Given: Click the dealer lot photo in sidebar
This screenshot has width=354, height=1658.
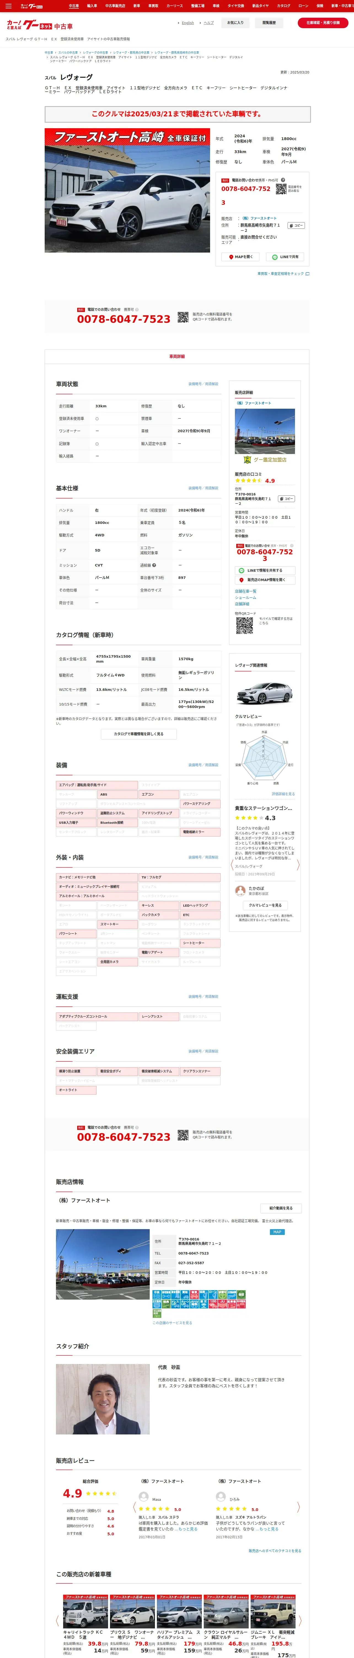Looking at the screenshot, I should tap(265, 431).
